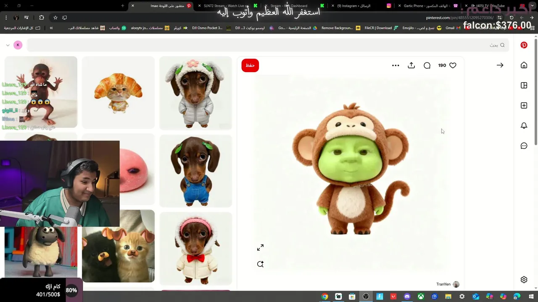Click the page's vertical scrollbar

(535, 92)
